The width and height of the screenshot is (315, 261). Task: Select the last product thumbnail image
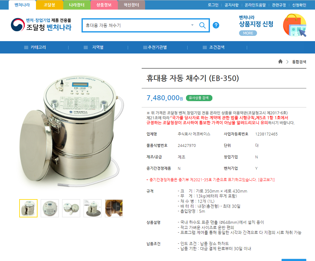114,208
